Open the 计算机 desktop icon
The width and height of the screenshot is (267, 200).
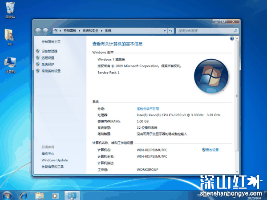[x=10, y=65]
